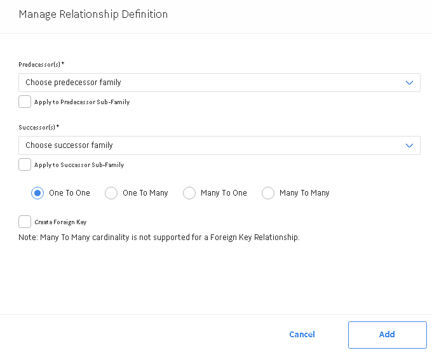Select the Many To One radio button
This screenshot has width=432, height=355.
pyautogui.click(x=189, y=193)
